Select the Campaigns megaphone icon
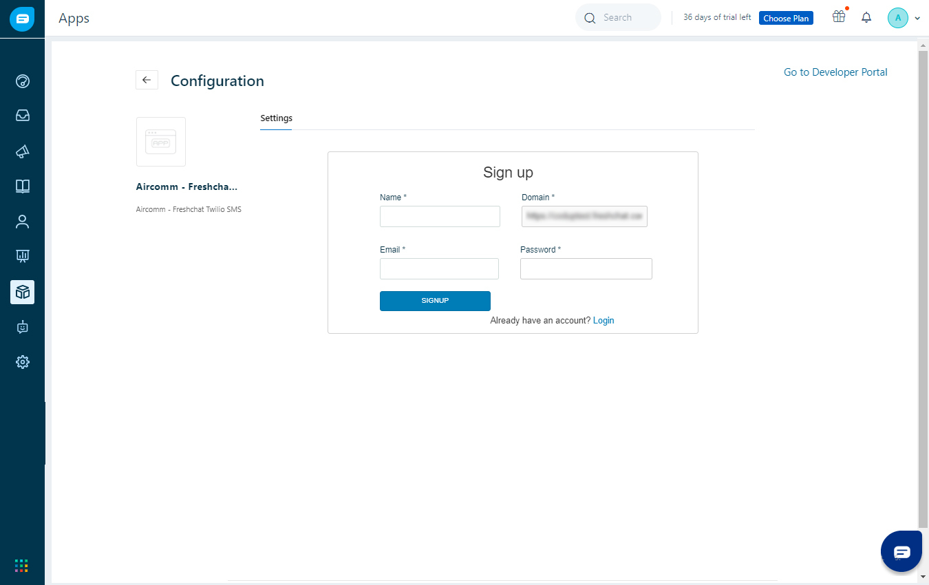The image size is (929, 585). [x=22, y=151]
